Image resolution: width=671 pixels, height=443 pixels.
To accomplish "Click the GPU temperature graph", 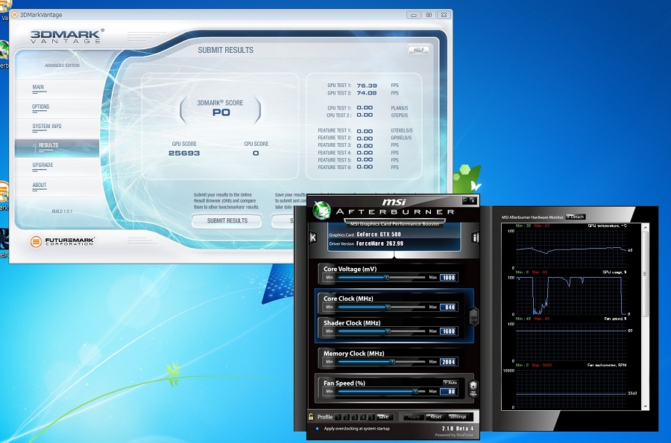I will tap(571, 249).
